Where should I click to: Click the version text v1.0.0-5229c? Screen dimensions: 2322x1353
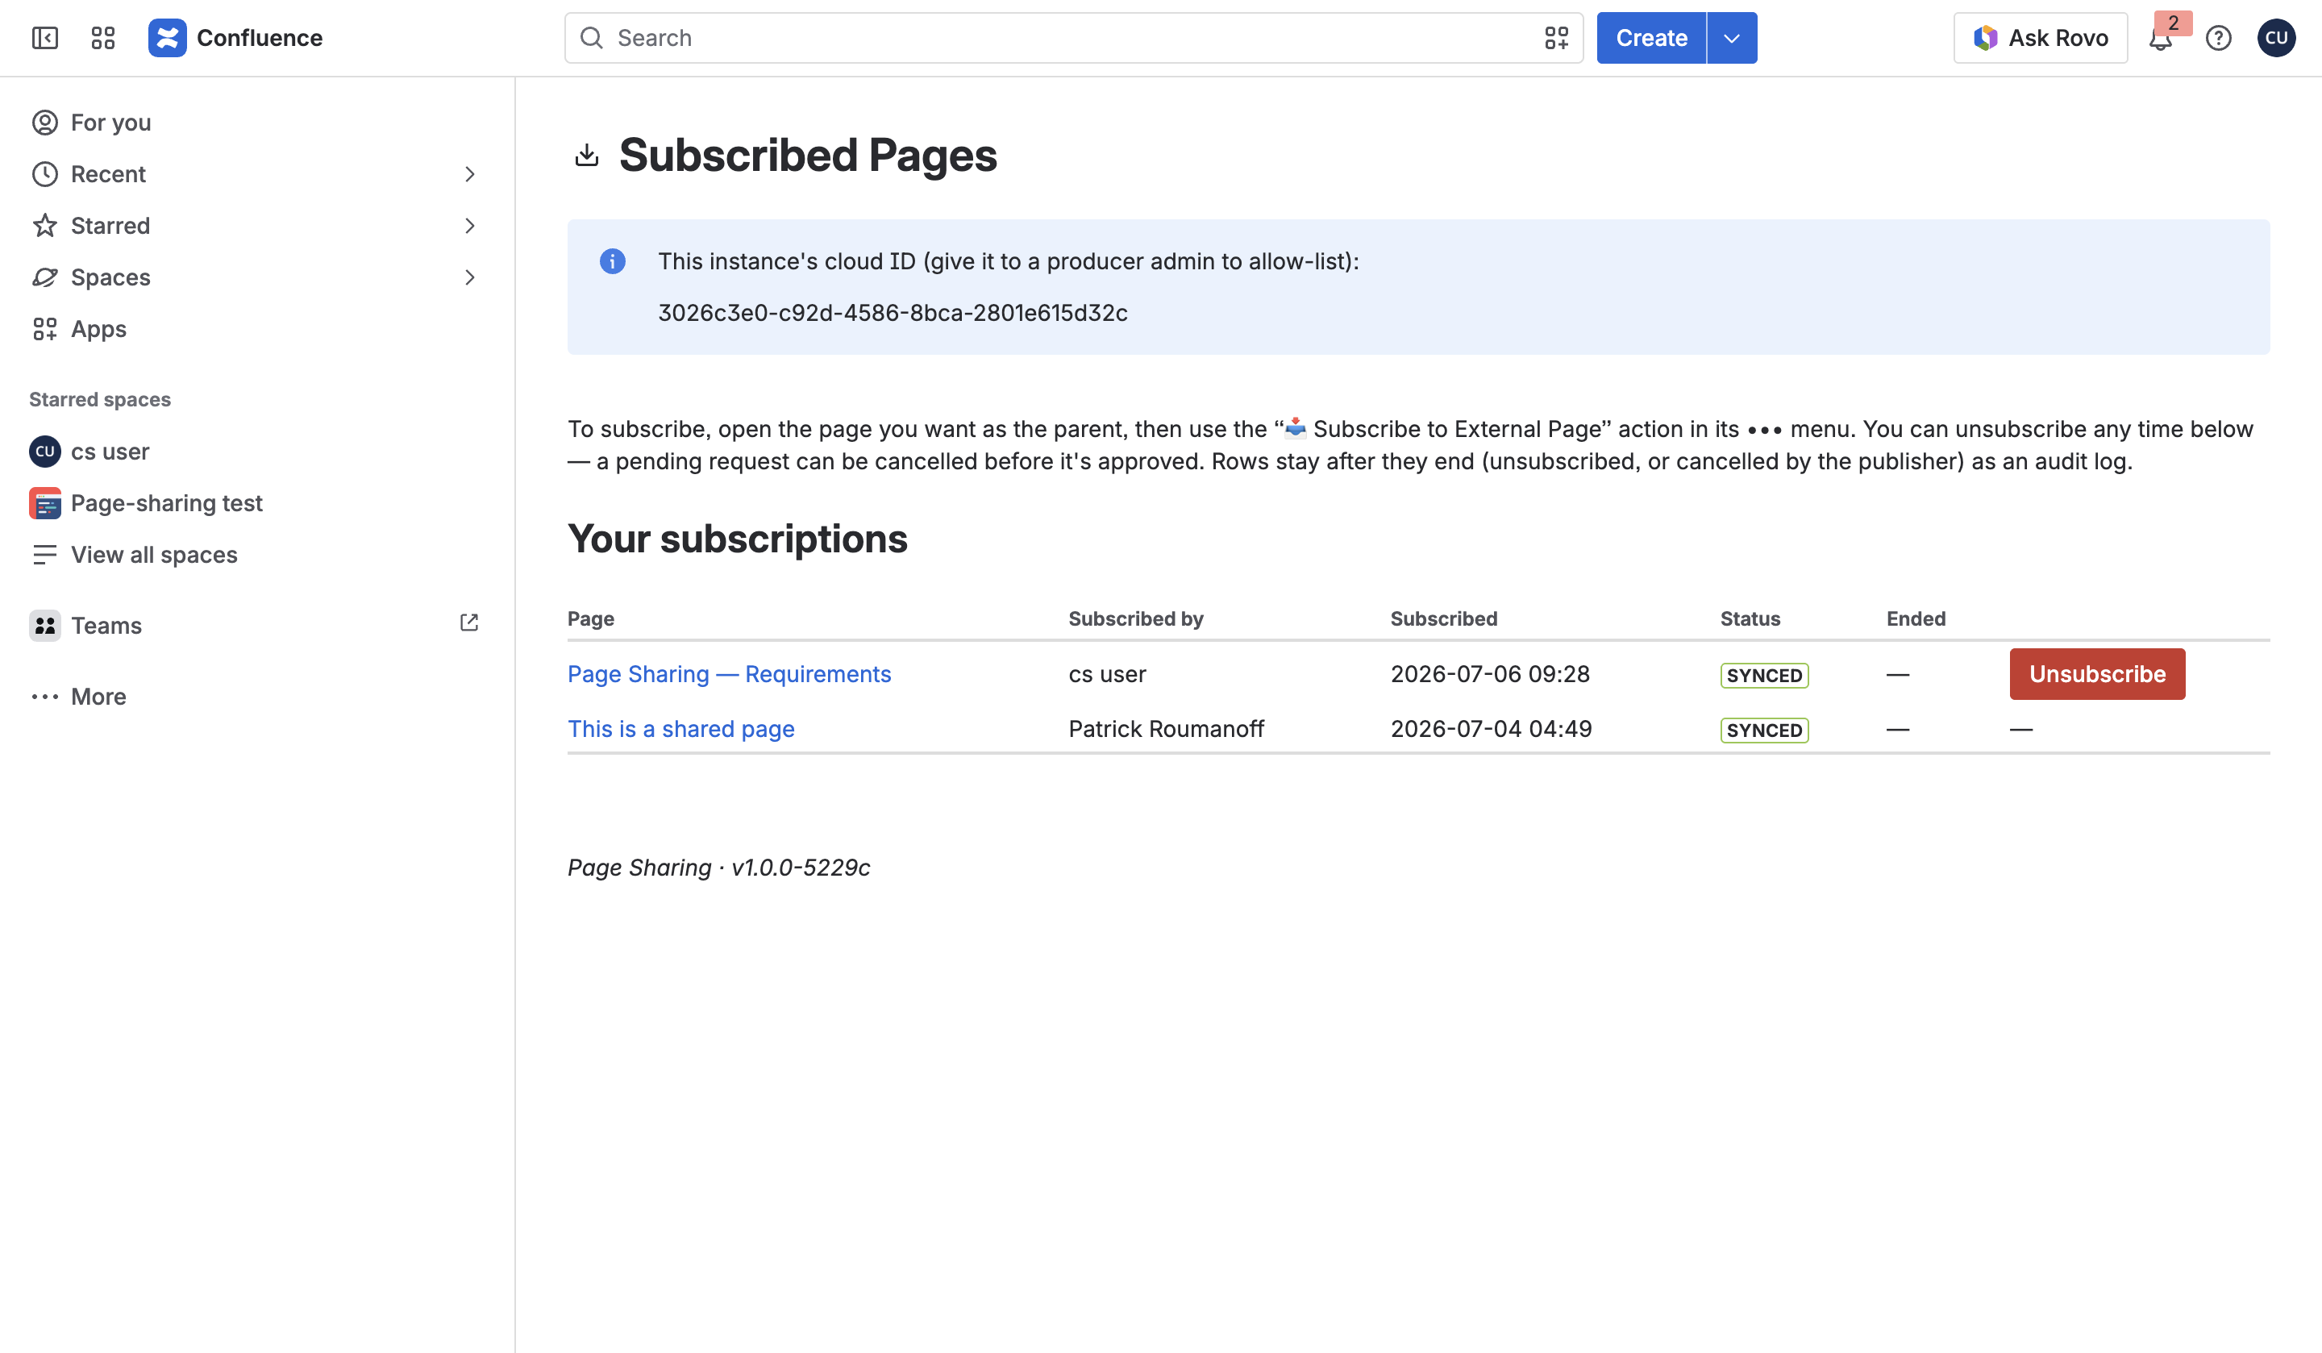tap(800, 868)
